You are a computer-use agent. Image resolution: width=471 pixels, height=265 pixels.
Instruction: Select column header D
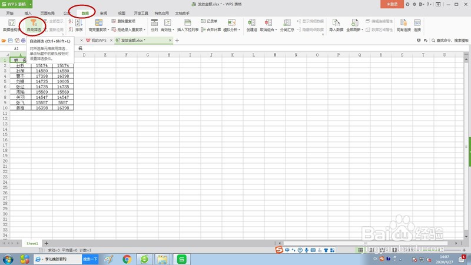tap(84, 55)
